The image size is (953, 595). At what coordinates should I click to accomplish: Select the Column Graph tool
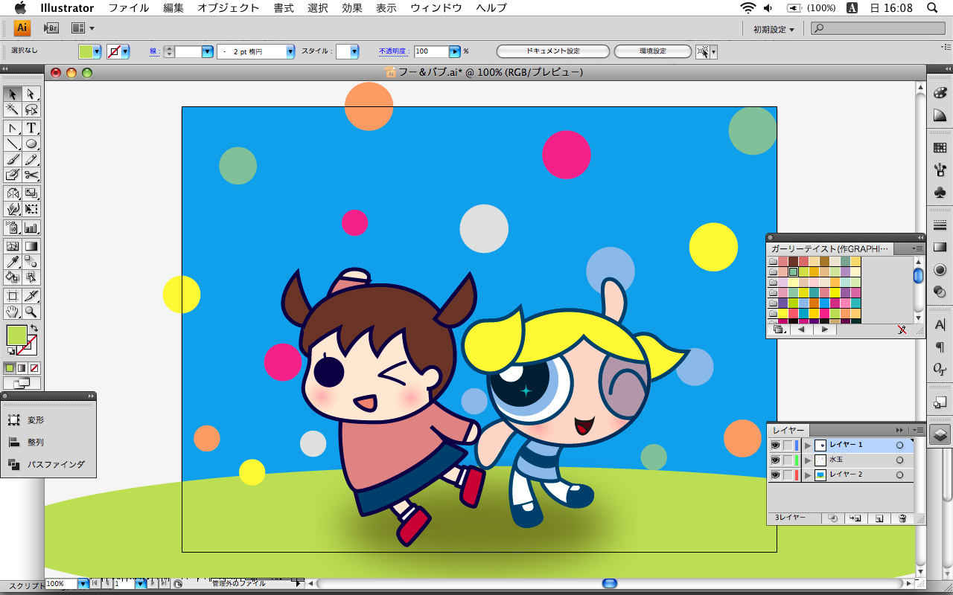coord(31,228)
